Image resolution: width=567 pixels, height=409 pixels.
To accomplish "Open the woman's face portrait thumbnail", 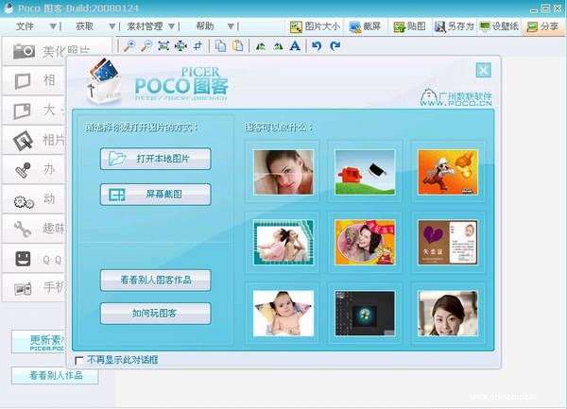I will click(283, 172).
